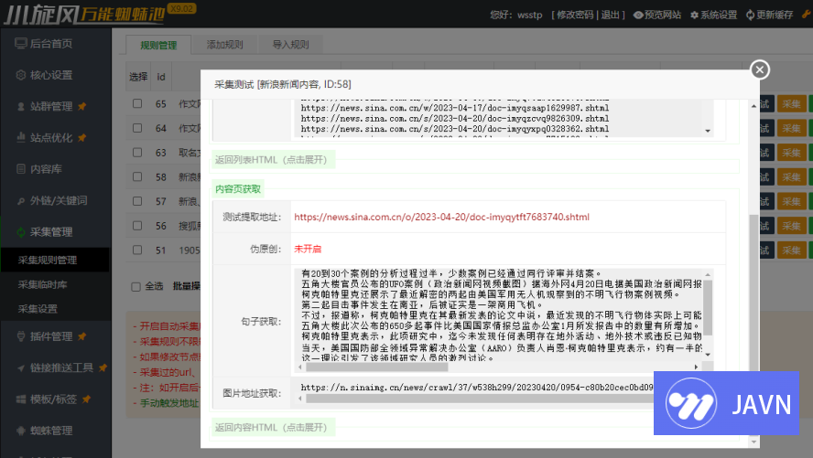This screenshot has width=813, height=458.
Task: Click the 模板/标签 windows icon
Action: pos(21,399)
